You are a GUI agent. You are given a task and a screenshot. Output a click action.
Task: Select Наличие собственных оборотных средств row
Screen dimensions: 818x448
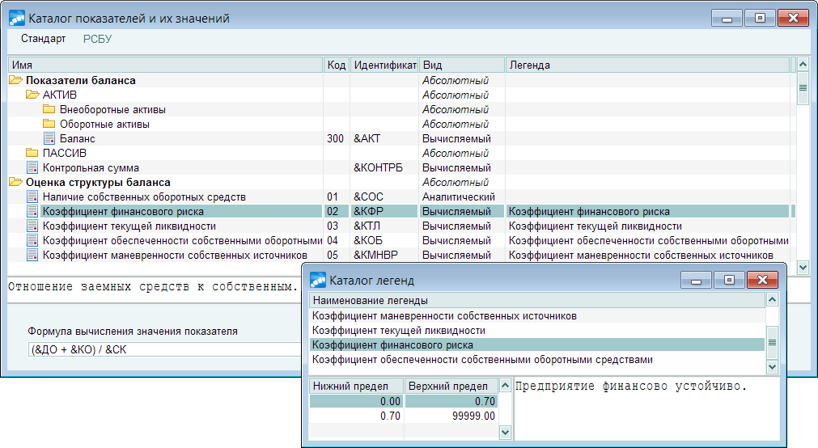144,197
